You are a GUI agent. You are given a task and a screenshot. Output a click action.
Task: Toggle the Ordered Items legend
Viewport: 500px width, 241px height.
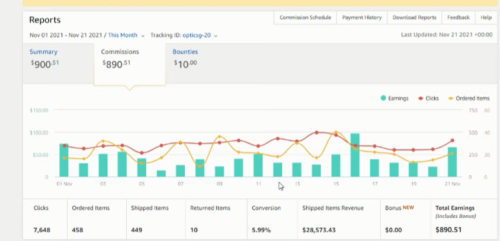[469, 99]
